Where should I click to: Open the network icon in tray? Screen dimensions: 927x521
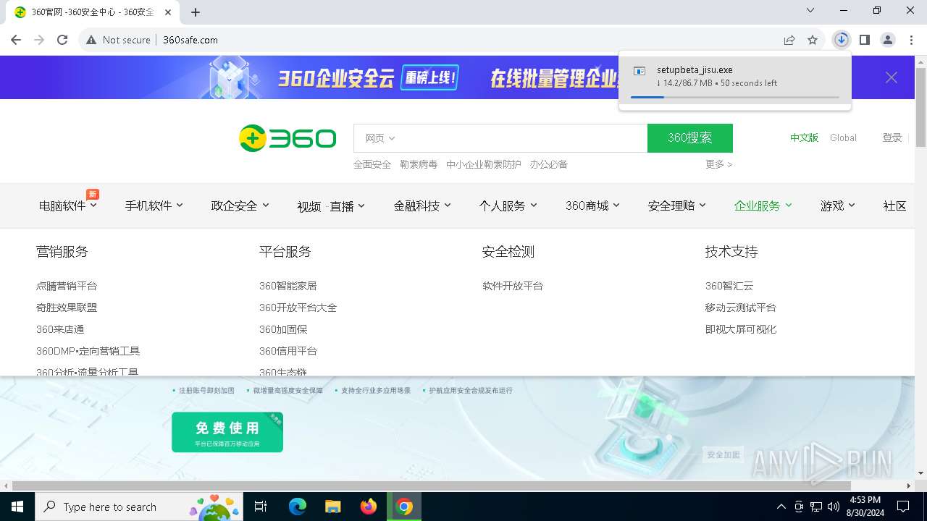[816, 507]
